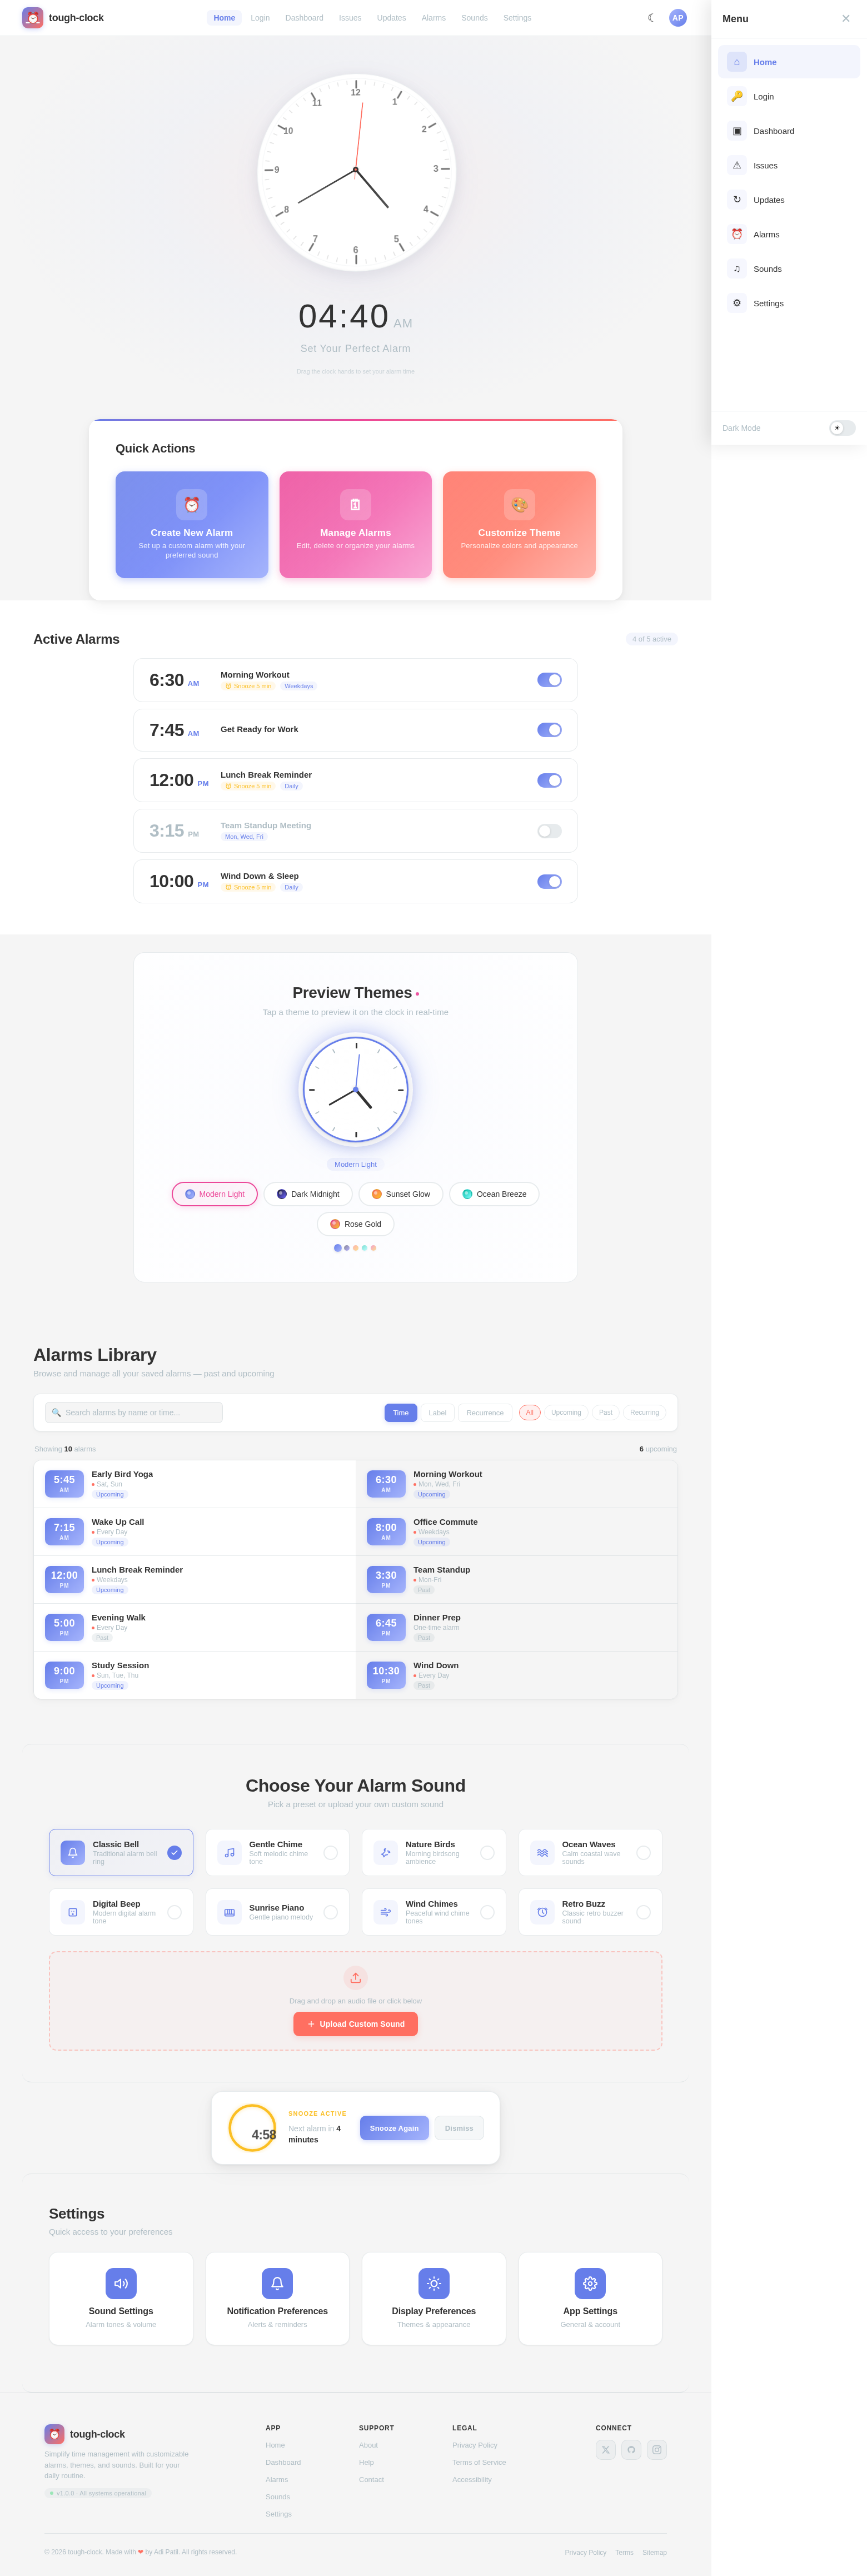The width and height of the screenshot is (867, 2576).
Task: Select the Modern Light theme chip
Action: 215,1194
